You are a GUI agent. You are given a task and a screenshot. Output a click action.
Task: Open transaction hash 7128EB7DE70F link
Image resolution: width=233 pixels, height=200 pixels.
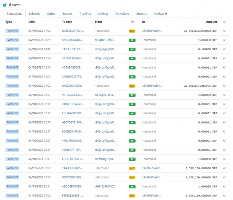[x=72, y=50]
